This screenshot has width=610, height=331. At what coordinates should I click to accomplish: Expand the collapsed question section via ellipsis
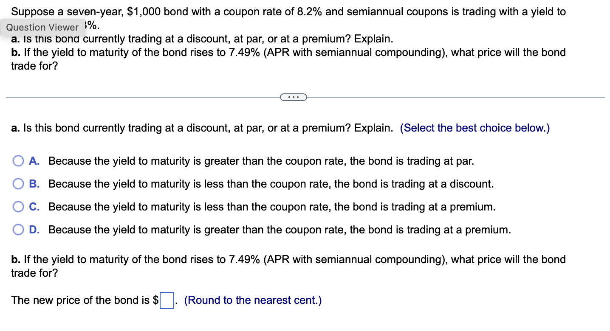[x=294, y=97]
